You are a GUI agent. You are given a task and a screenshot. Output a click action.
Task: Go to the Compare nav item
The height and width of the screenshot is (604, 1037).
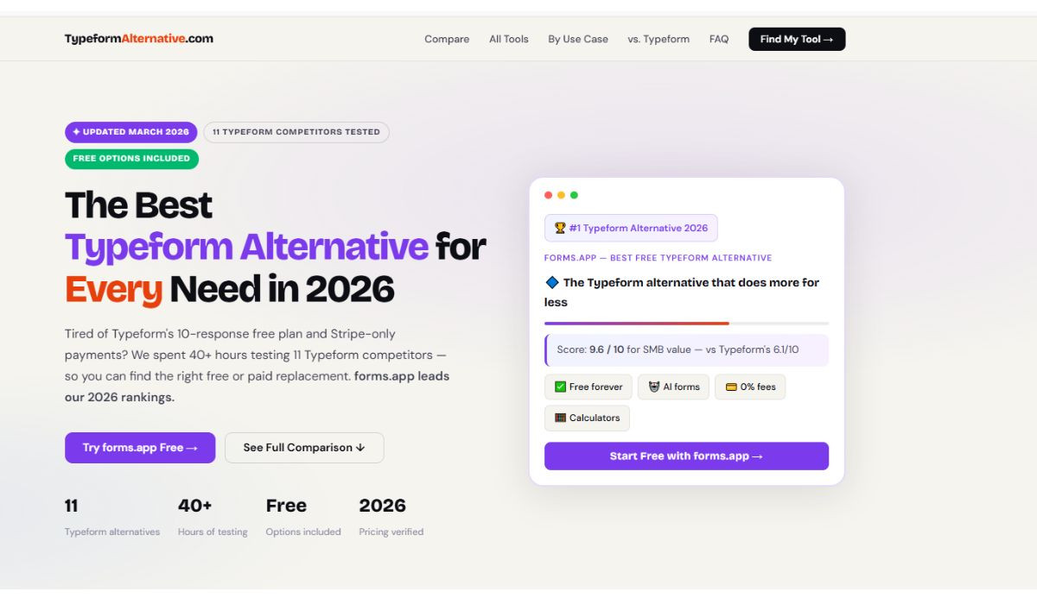pyautogui.click(x=447, y=39)
